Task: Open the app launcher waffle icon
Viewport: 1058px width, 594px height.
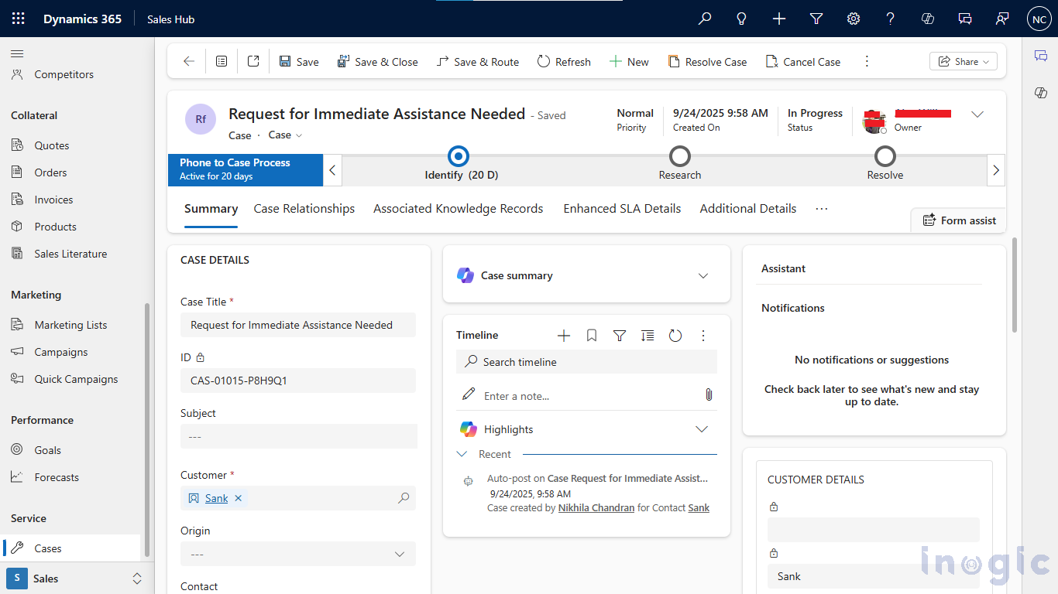Action: pyautogui.click(x=19, y=19)
